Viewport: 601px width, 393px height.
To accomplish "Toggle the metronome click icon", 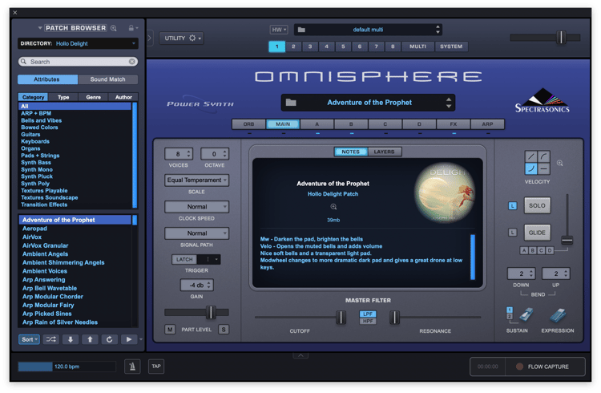I will (132, 367).
